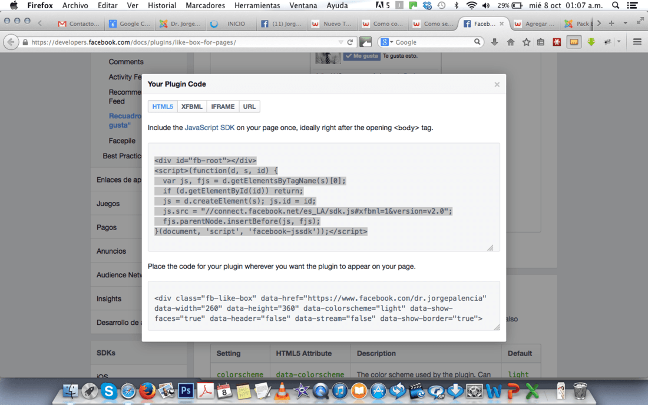Open the App Store from the Dock
Viewport: 648px width, 405px height.
(x=378, y=390)
